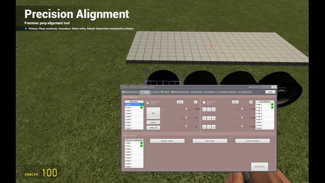Click the large Set button
The height and width of the screenshot is (183, 325).
pos(153,113)
